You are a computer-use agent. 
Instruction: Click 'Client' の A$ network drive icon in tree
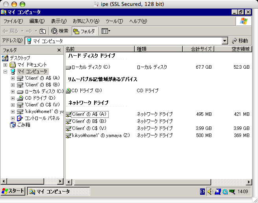click(x=20, y=78)
